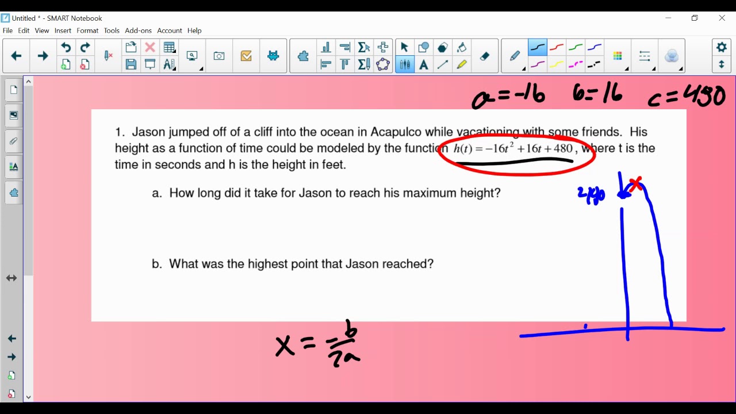Screen dimensions: 736x414
Task: Open a file using the folder icon
Action: [131, 47]
